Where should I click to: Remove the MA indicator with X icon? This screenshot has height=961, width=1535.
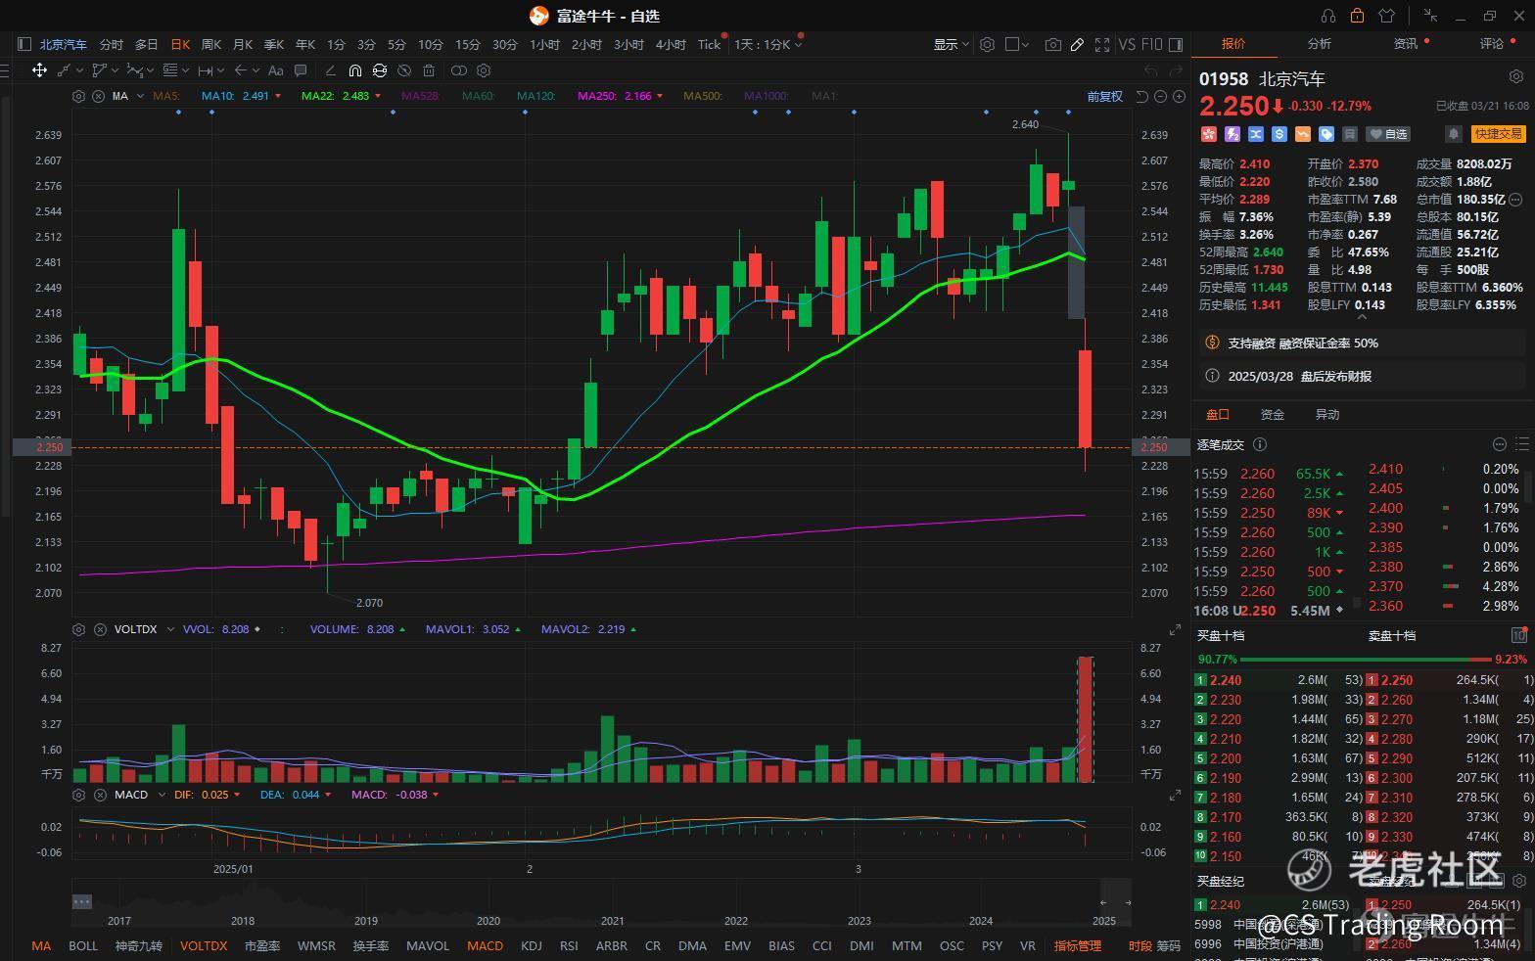point(99,96)
